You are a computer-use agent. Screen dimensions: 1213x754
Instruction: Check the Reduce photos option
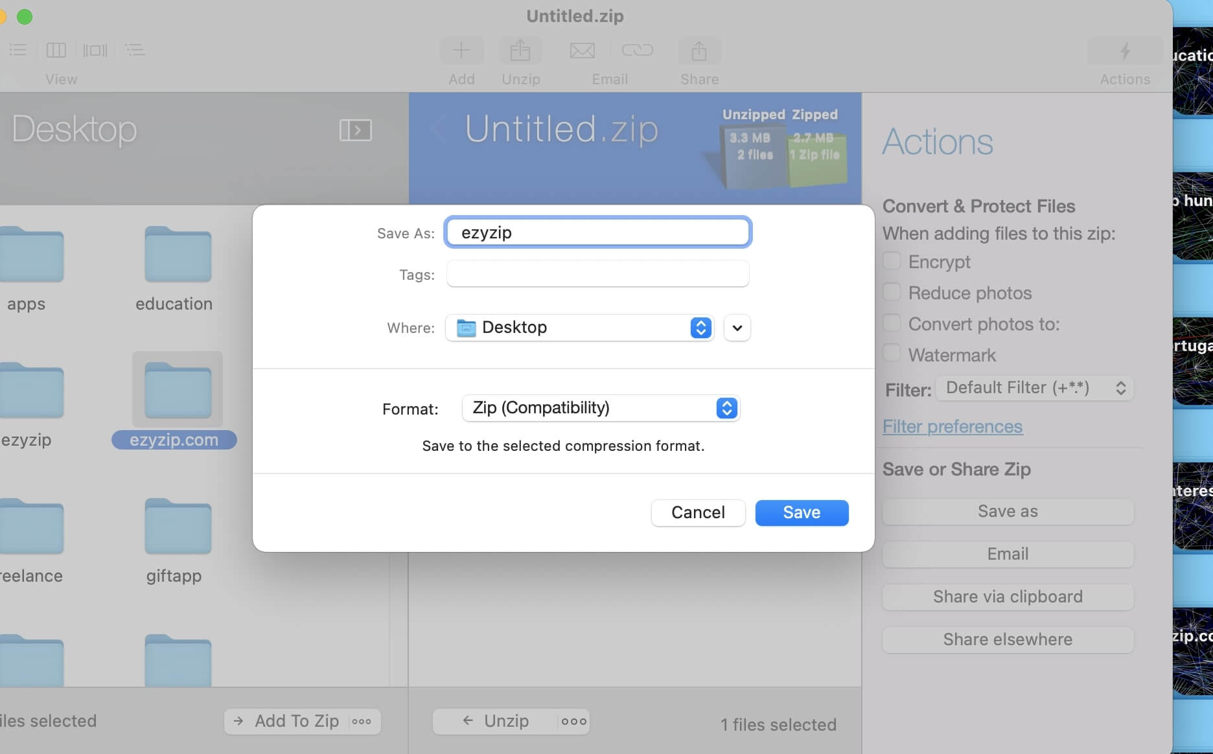tap(892, 291)
